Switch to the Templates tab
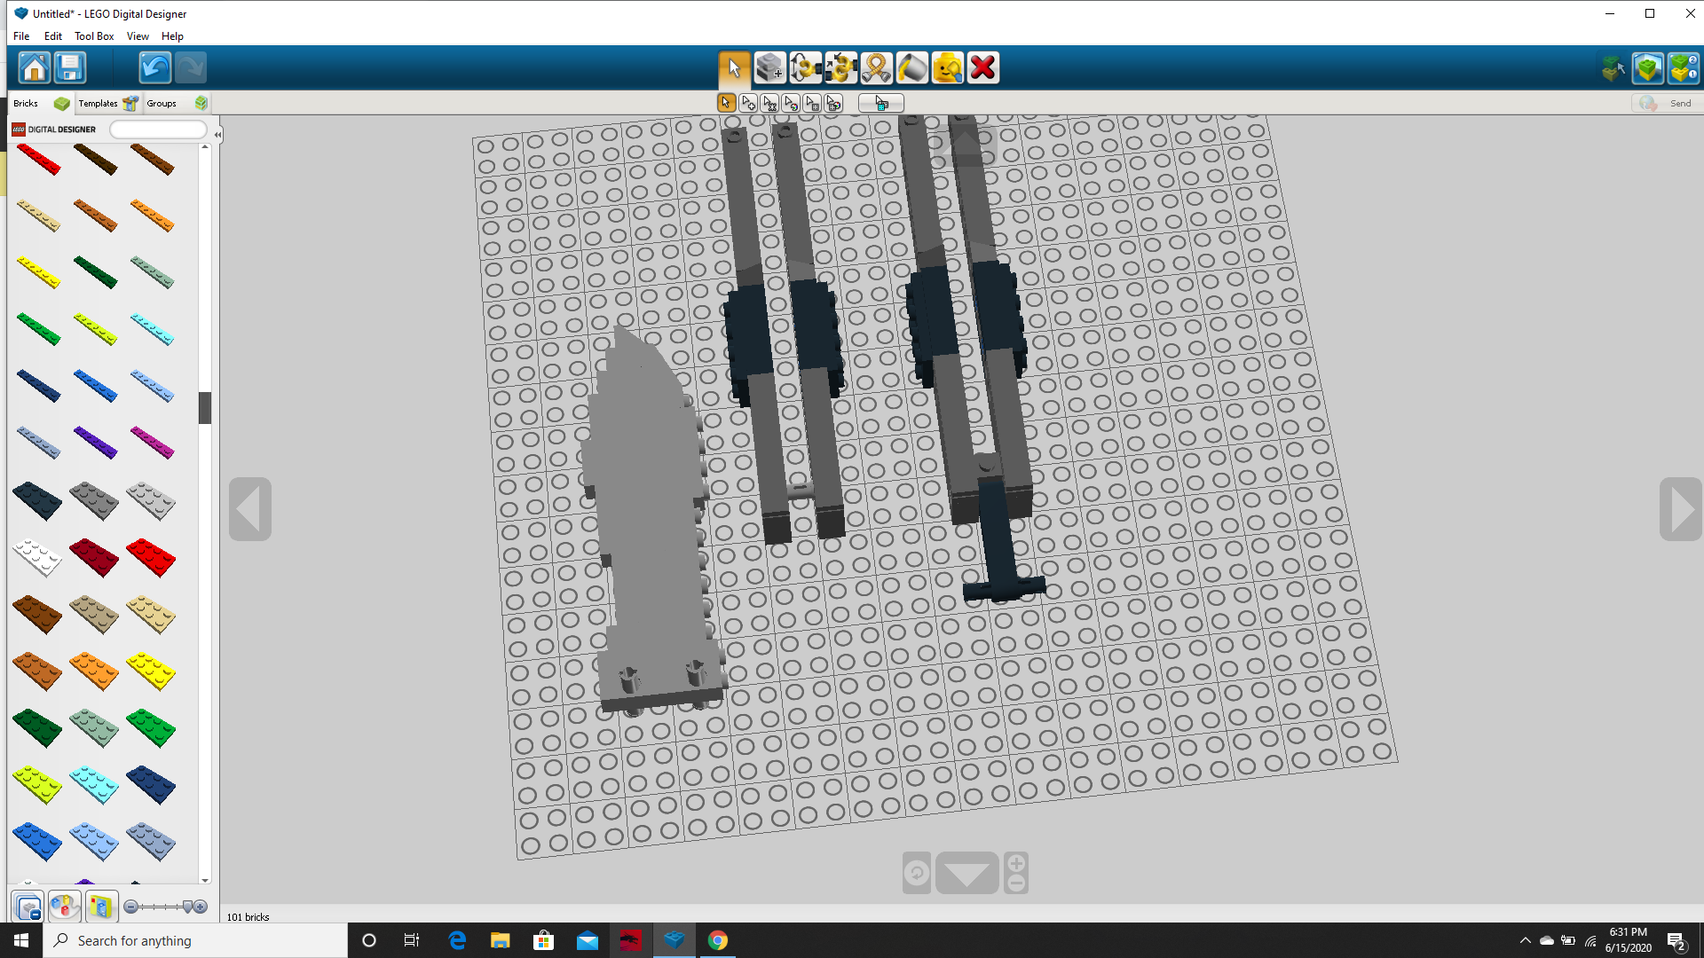This screenshot has height=958, width=1704. point(98,103)
